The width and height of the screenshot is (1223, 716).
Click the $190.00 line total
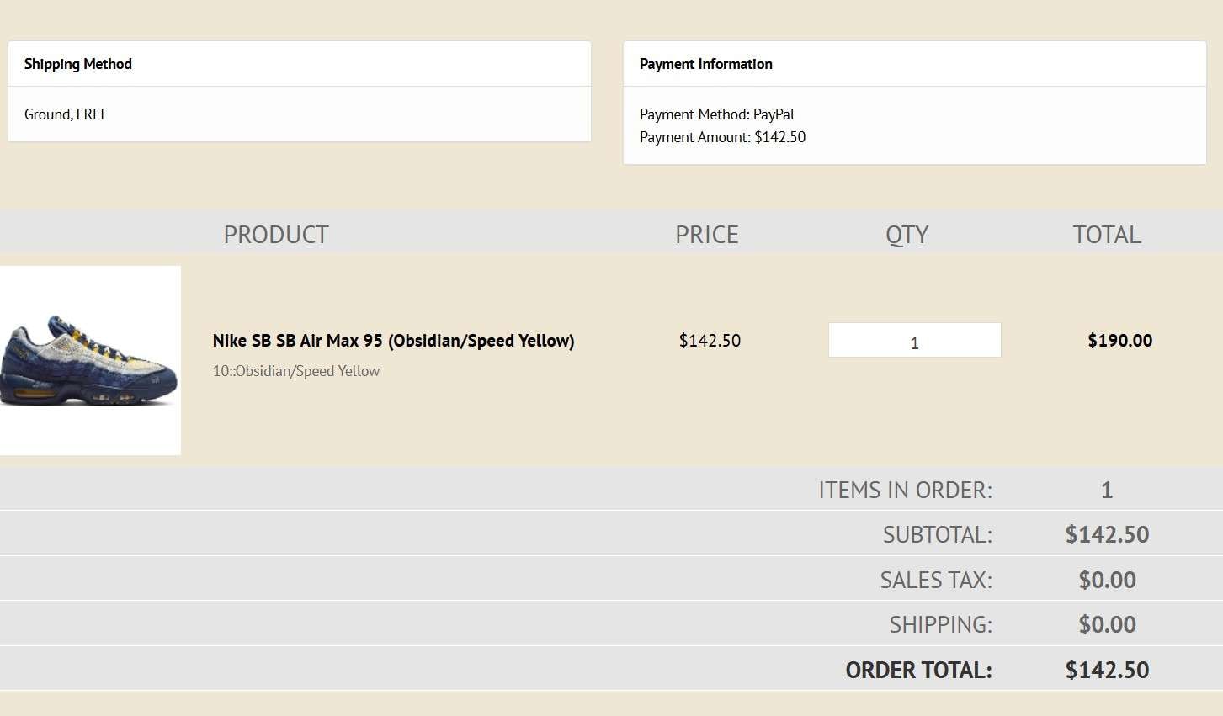click(x=1119, y=341)
